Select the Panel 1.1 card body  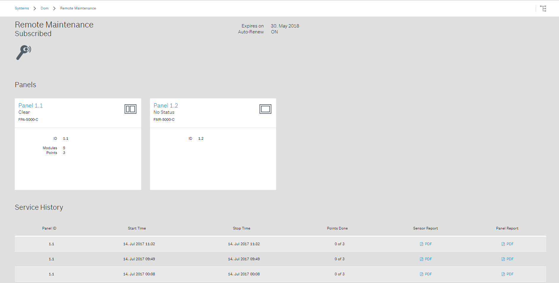click(x=78, y=165)
